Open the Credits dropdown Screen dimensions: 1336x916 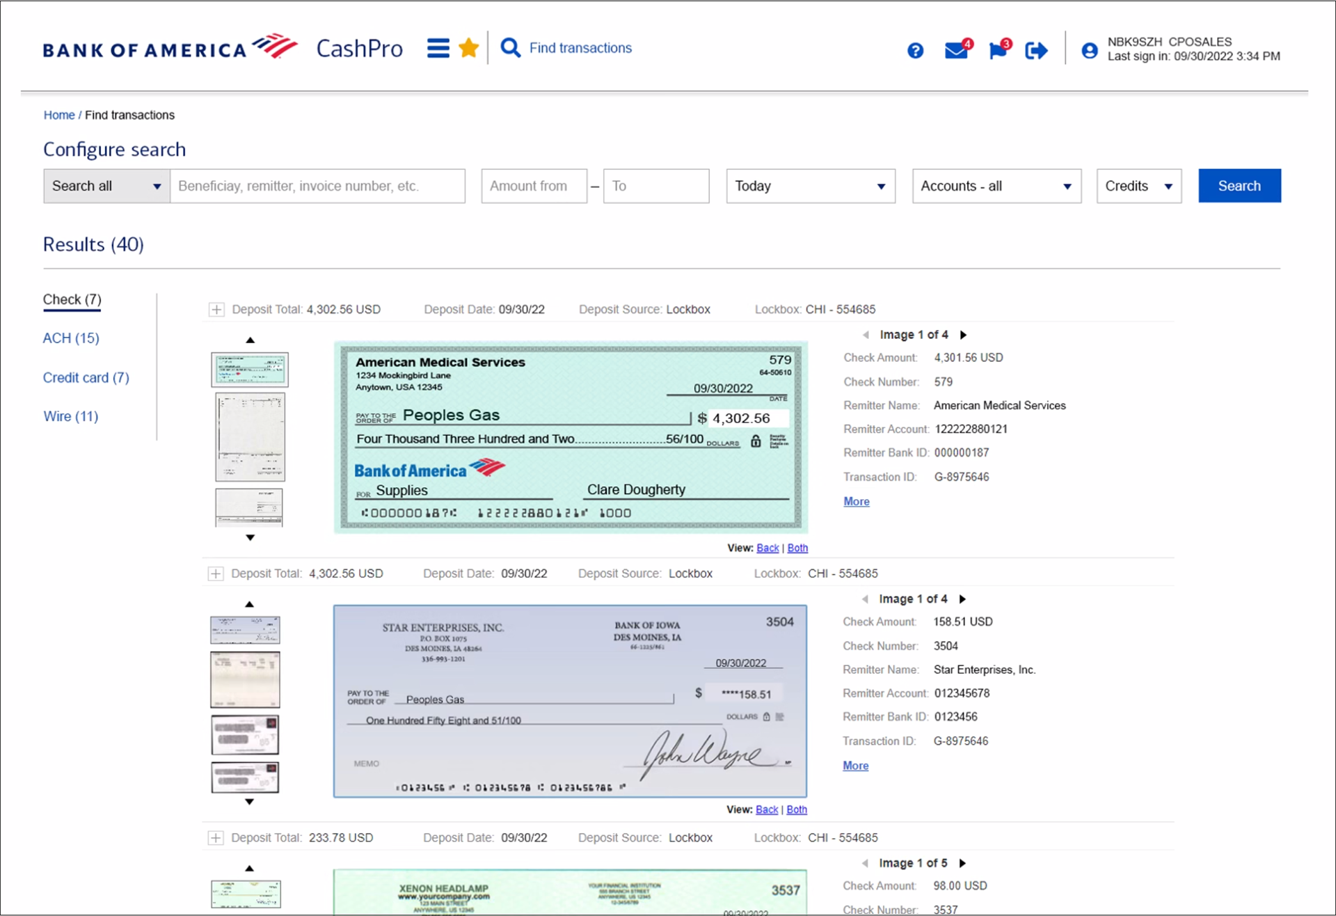[1139, 186]
